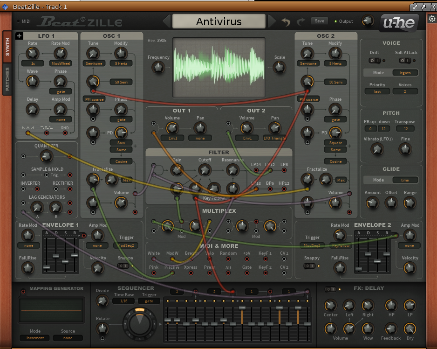The image size is (437, 349).
Task: Switch to the PATCHES tab
Action: 7,79
